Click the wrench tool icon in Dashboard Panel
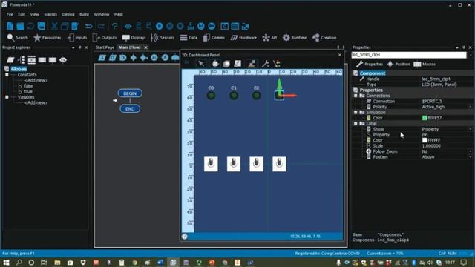475x267 pixels. point(266,64)
